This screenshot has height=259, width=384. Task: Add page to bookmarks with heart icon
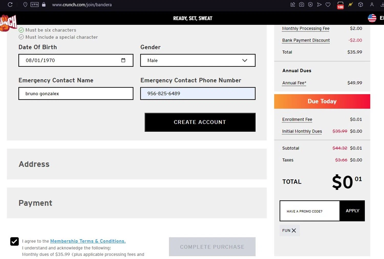coord(328,5)
